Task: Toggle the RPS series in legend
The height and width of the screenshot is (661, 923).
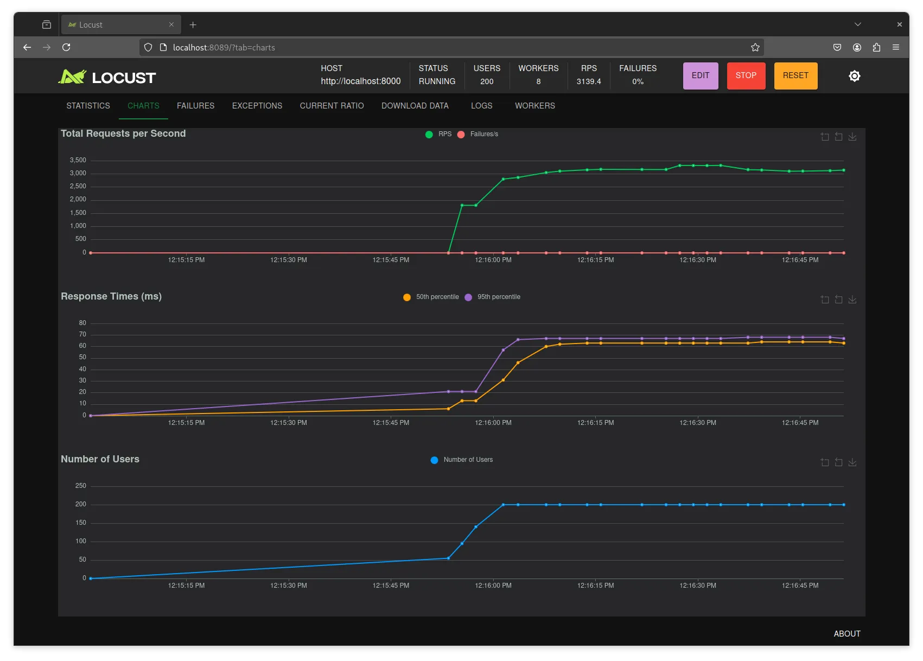Action: [438, 134]
